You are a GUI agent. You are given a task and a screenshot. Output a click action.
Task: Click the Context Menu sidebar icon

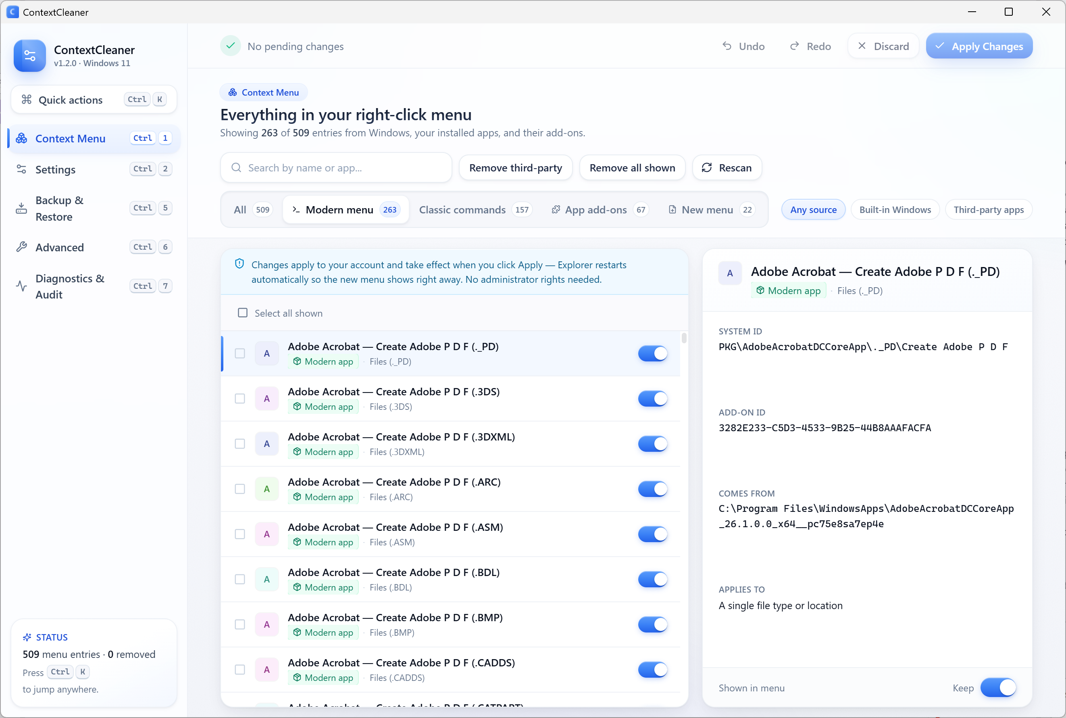tap(21, 138)
